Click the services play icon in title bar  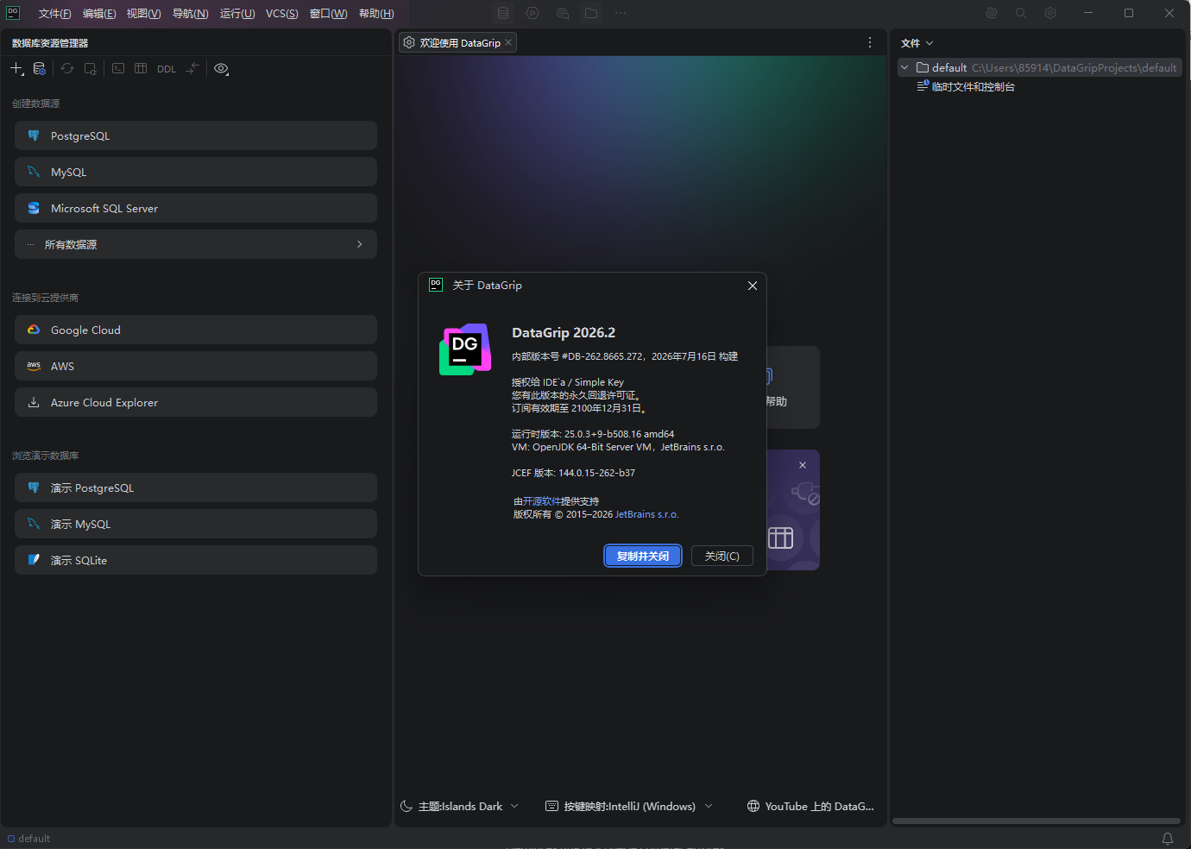point(532,13)
